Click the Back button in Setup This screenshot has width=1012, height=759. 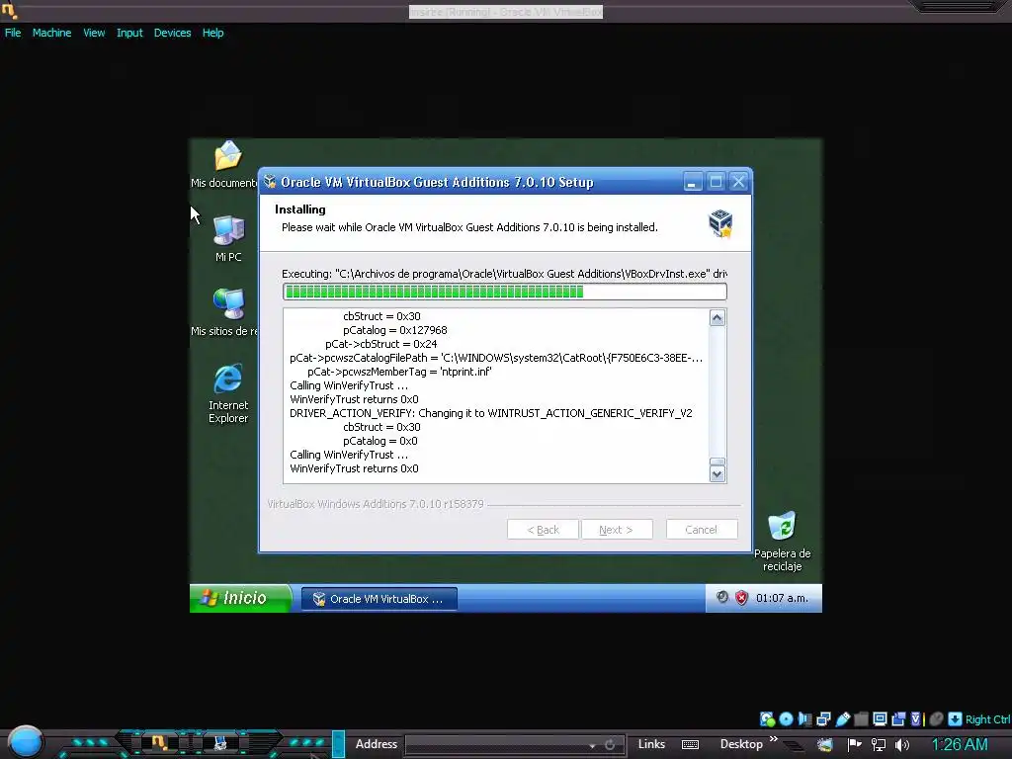click(543, 530)
